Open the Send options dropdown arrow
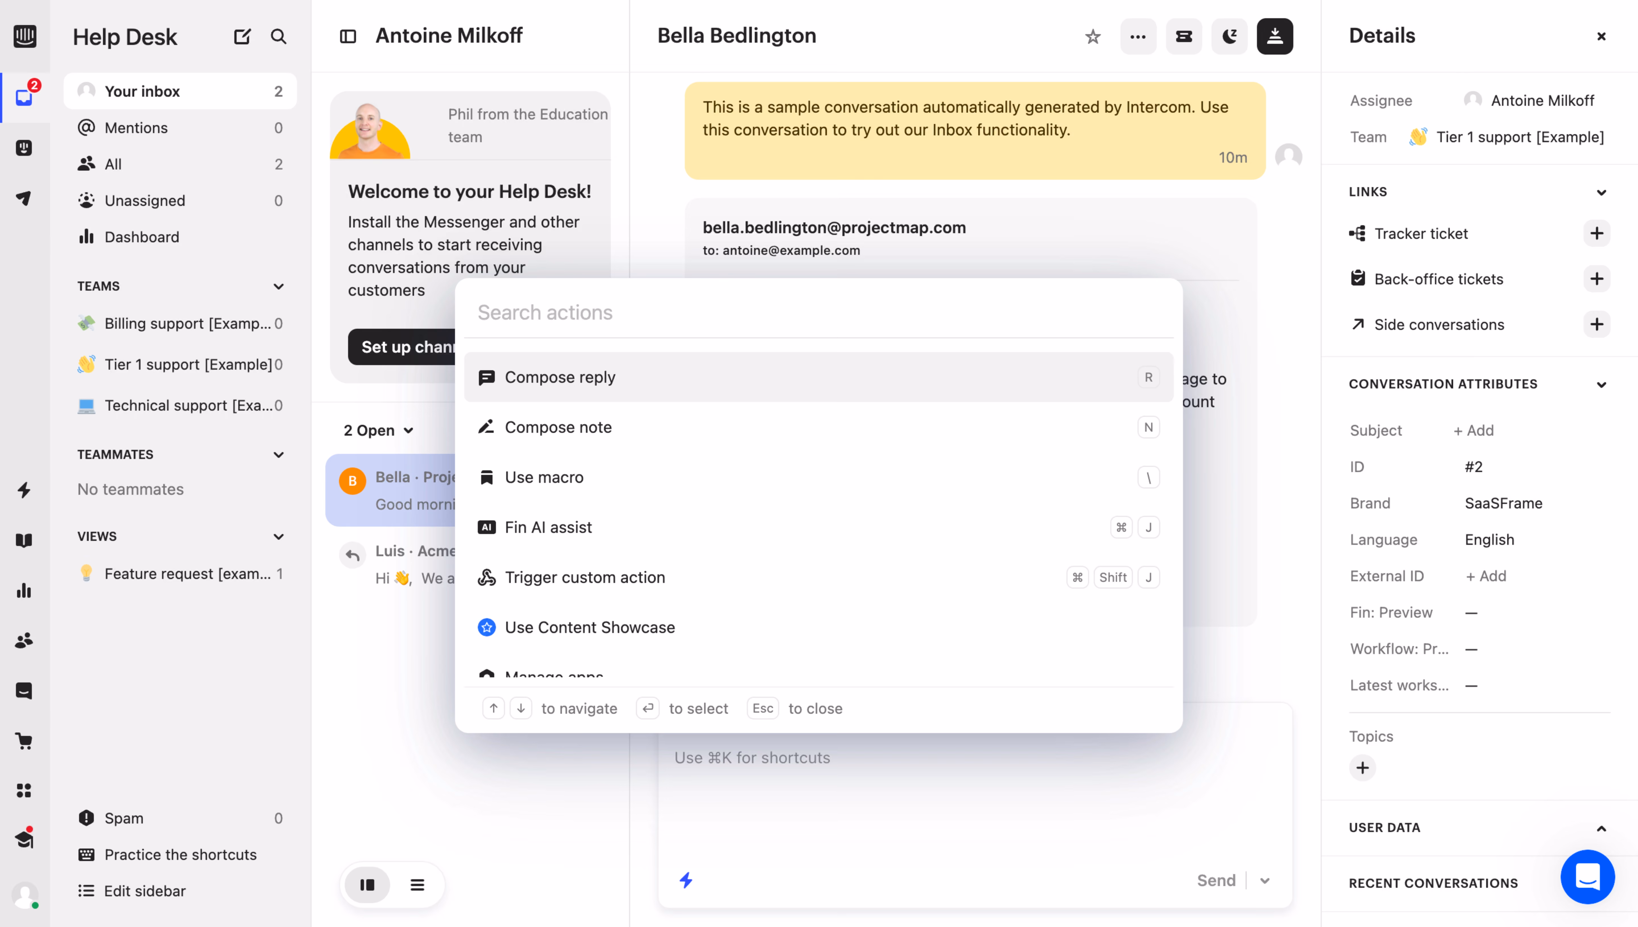 tap(1264, 881)
